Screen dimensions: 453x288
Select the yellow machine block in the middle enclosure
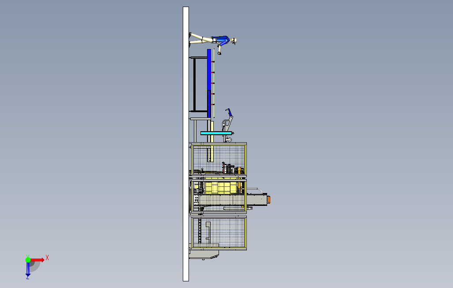tap(221, 188)
